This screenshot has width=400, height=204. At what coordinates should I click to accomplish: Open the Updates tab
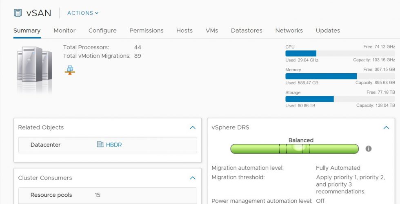coord(328,31)
